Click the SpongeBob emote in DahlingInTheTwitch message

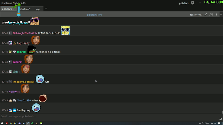65,30
